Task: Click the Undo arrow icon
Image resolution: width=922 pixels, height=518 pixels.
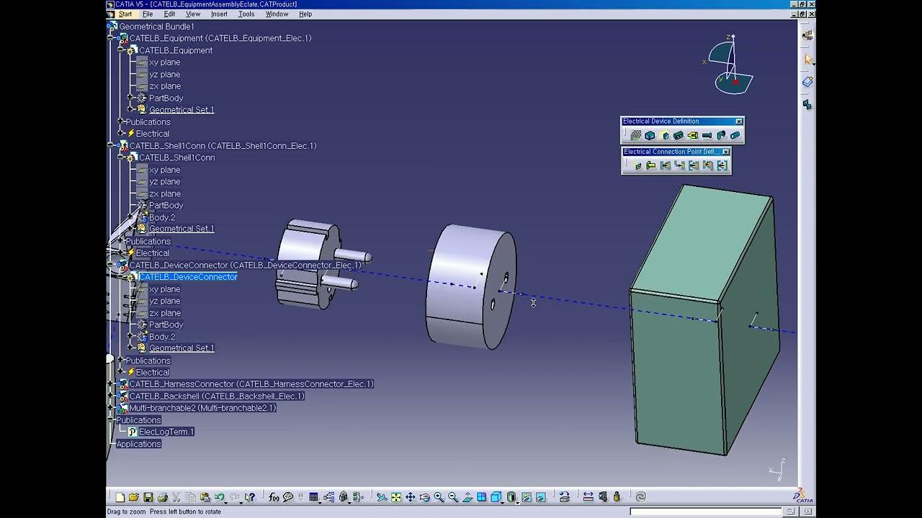Action: [x=219, y=497]
